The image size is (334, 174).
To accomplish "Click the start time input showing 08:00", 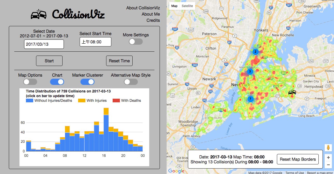I will pos(96,42).
